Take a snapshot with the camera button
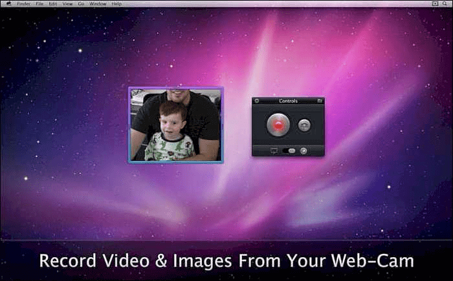453x281 pixels. (x=304, y=125)
